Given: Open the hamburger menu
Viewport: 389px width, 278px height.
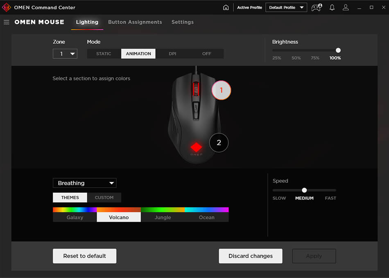Looking at the screenshot, I should (6, 22).
